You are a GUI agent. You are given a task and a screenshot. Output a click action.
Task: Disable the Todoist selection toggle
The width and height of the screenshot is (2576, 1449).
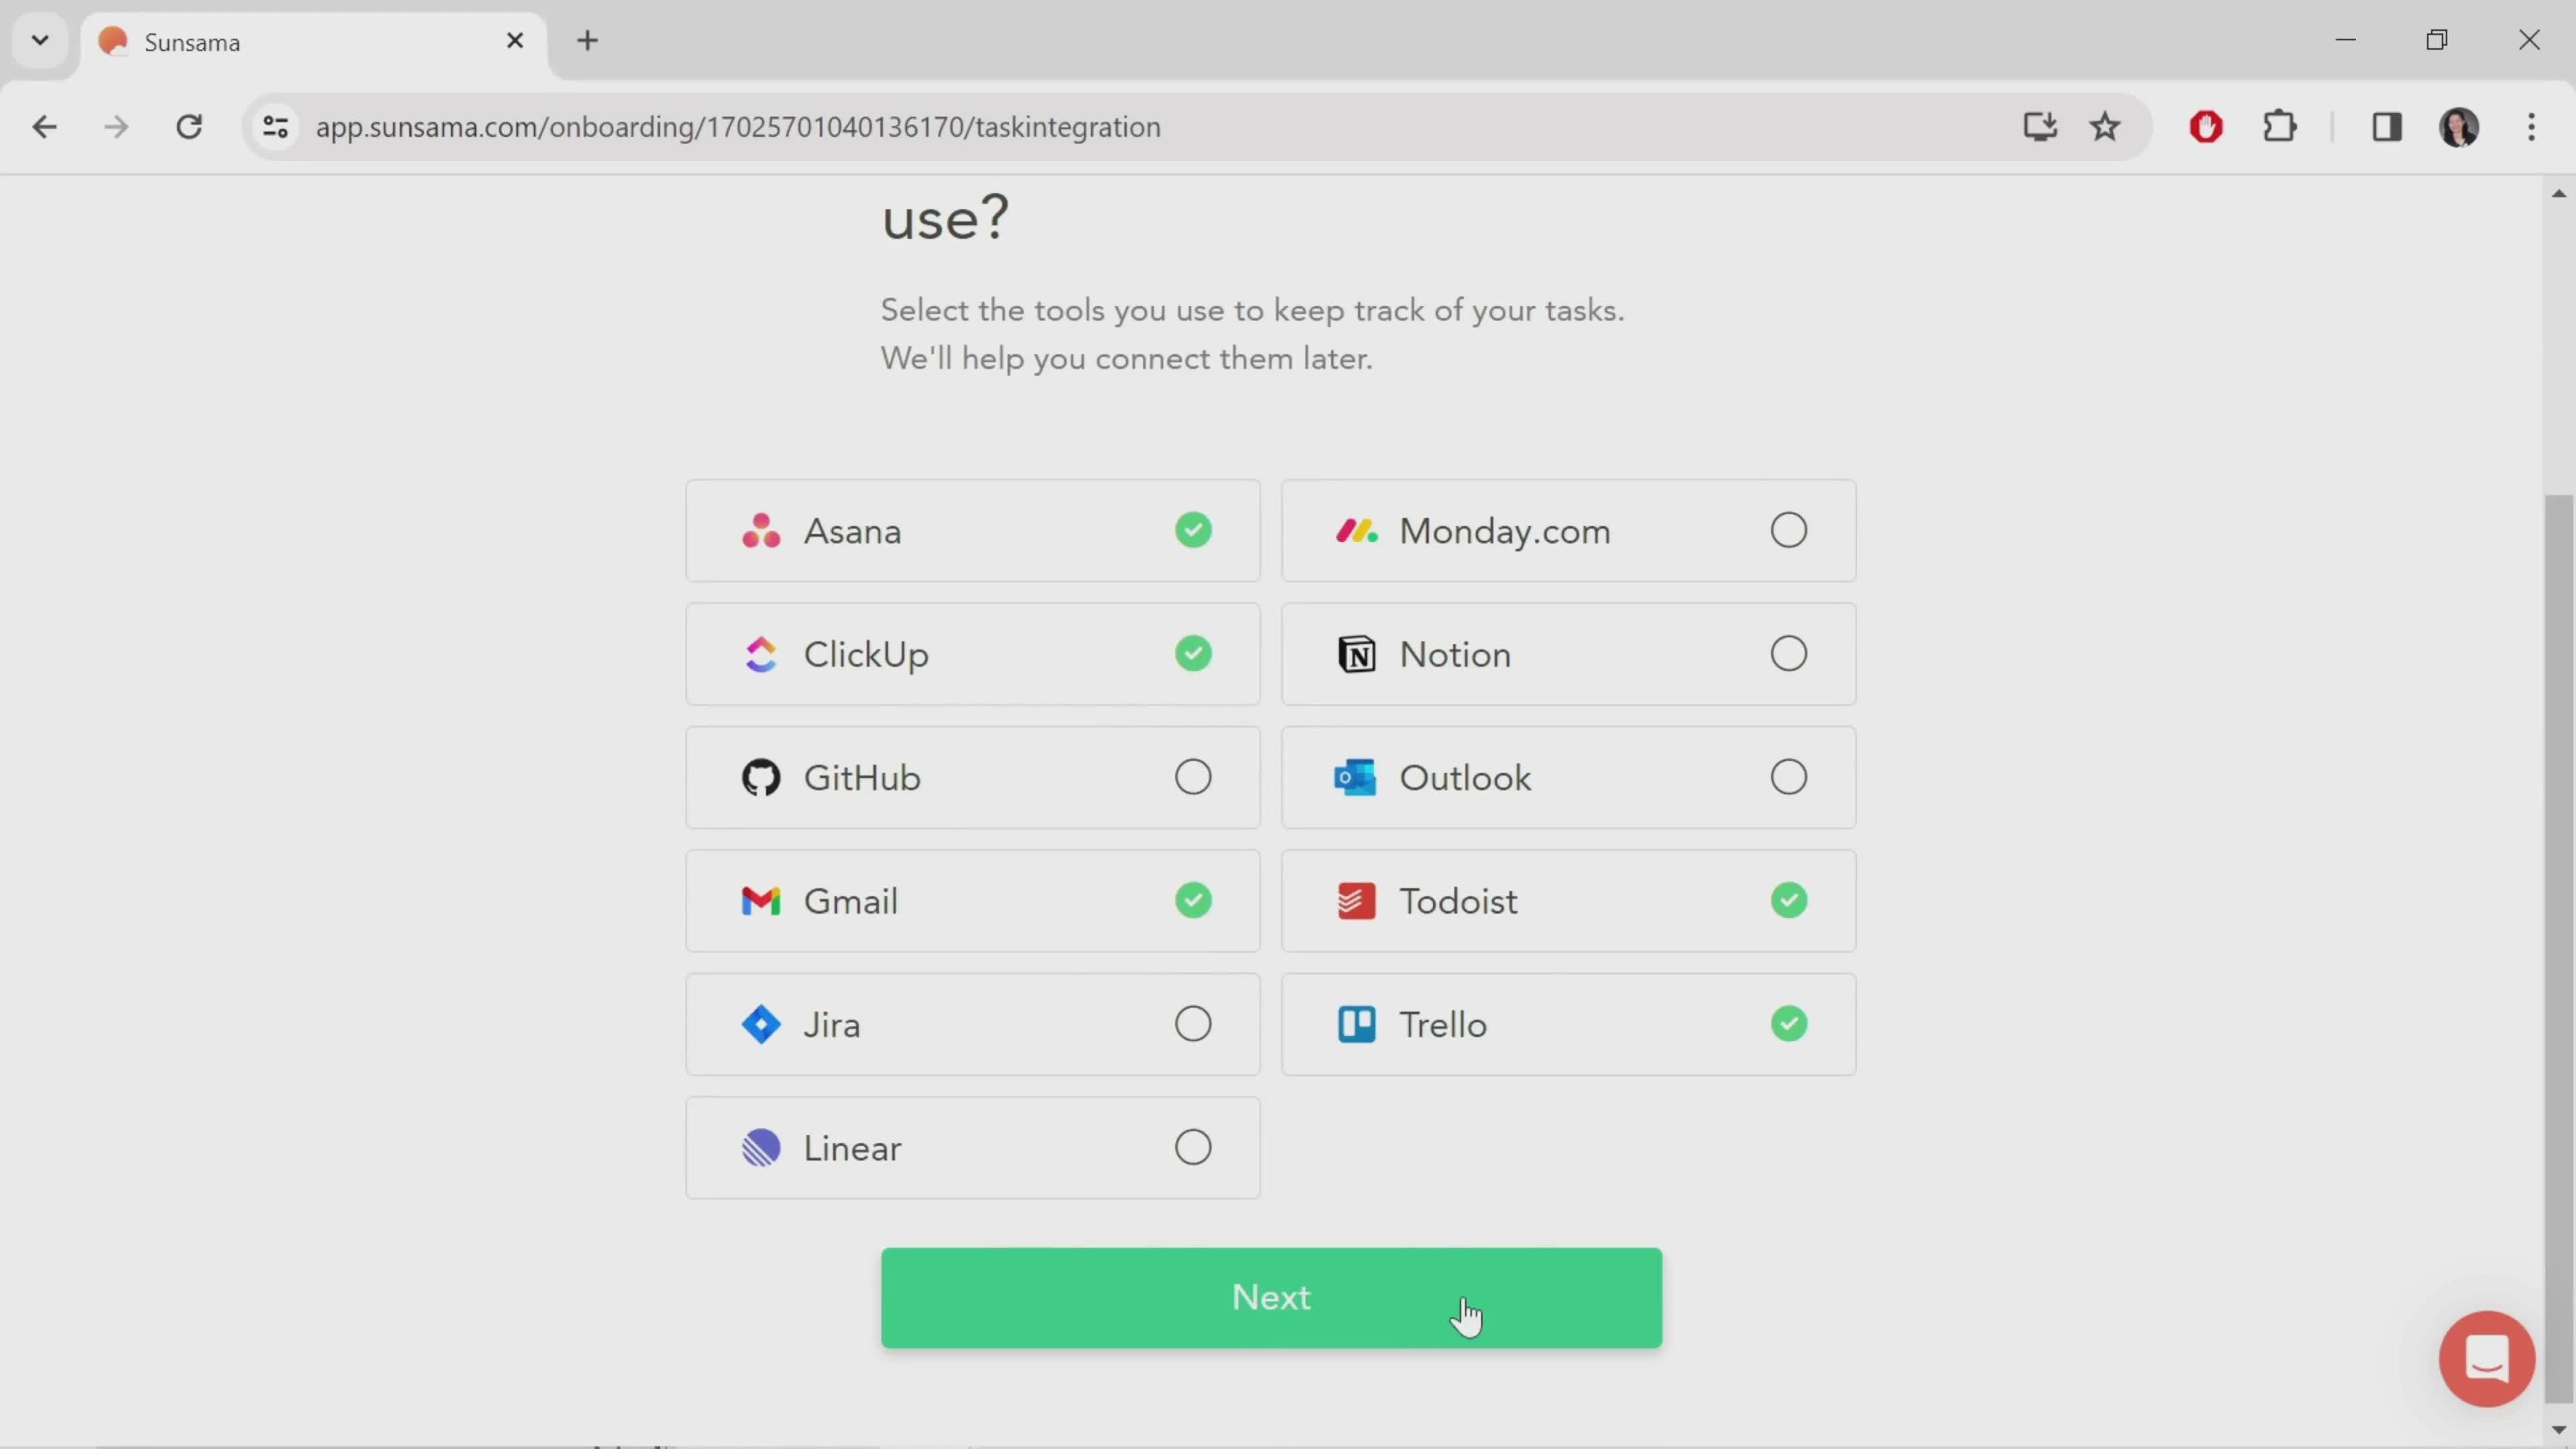point(1788,900)
